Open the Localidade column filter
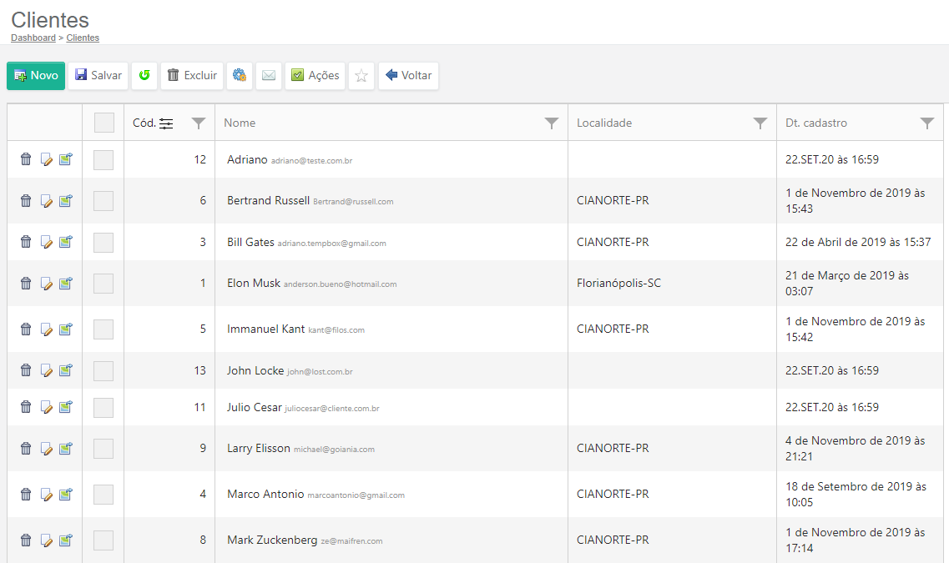The height and width of the screenshot is (563, 949). pos(760,123)
